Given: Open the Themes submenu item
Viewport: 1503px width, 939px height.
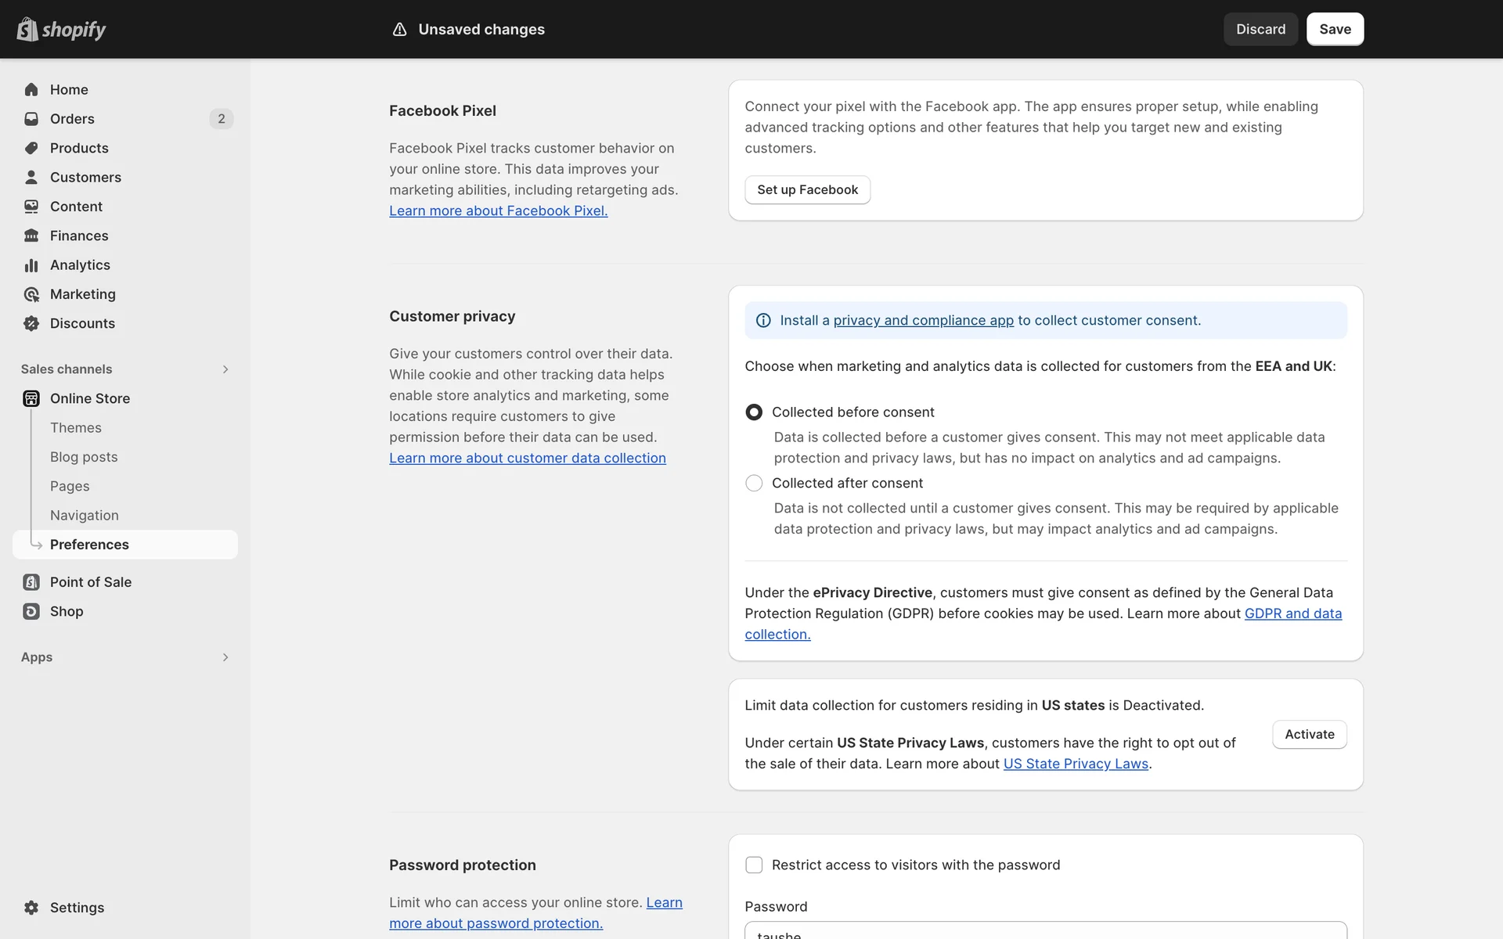Looking at the screenshot, I should tap(76, 428).
